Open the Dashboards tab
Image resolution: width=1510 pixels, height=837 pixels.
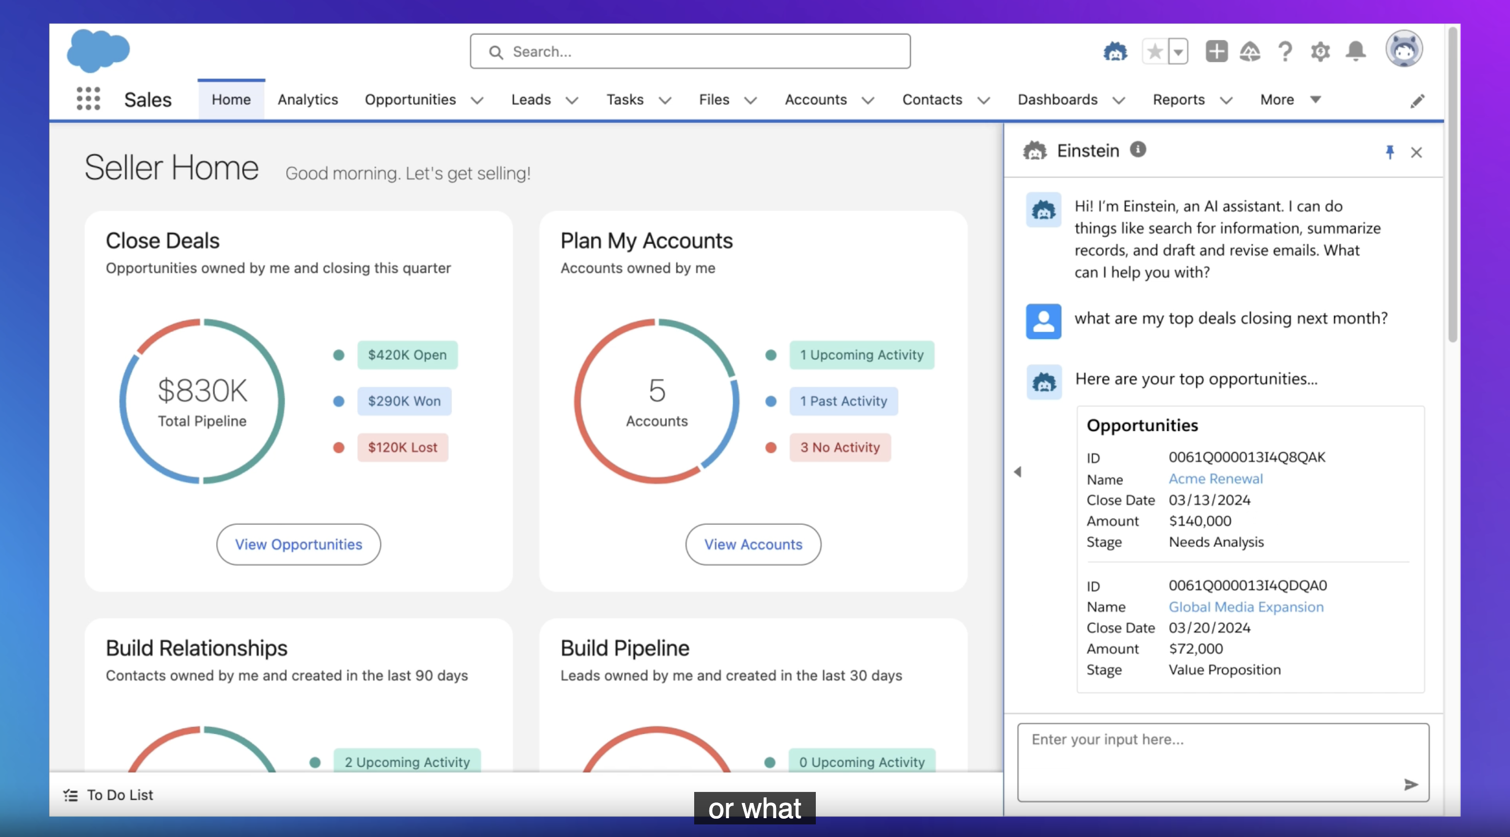(x=1057, y=100)
